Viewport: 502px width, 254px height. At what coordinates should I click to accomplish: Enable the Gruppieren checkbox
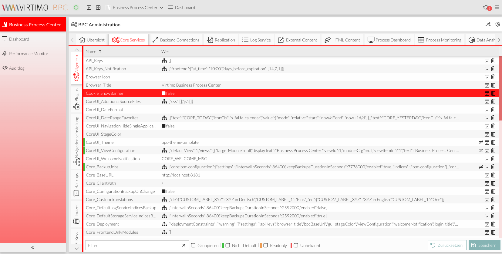click(193, 246)
